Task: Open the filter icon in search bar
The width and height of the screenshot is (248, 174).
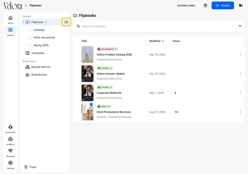Action: pyautogui.click(x=240, y=26)
